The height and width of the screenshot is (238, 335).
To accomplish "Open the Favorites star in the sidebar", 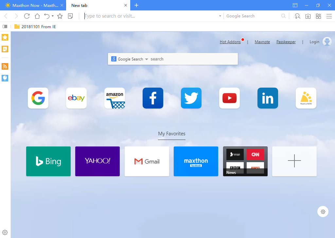I will 5,37.
